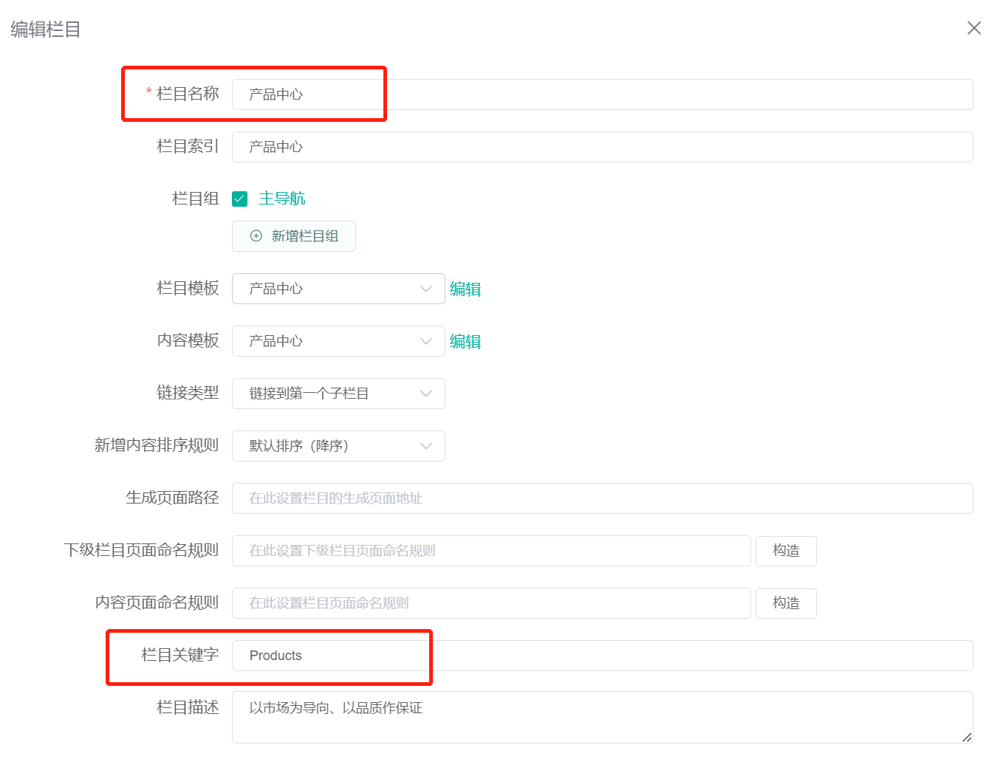
Task: Click 编辑 next to 内容模板
Action: pos(465,341)
